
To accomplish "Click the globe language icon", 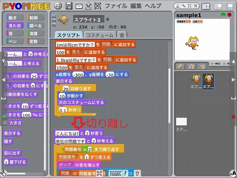I will [x=58, y=6].
